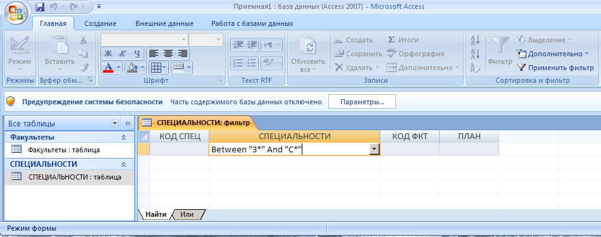The width and height of the screenshot is (601, 237).
Task: Click the Cut scissors icon
Action: 83,40
